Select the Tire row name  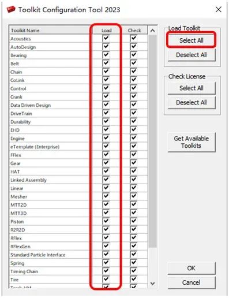click(14, 280)
